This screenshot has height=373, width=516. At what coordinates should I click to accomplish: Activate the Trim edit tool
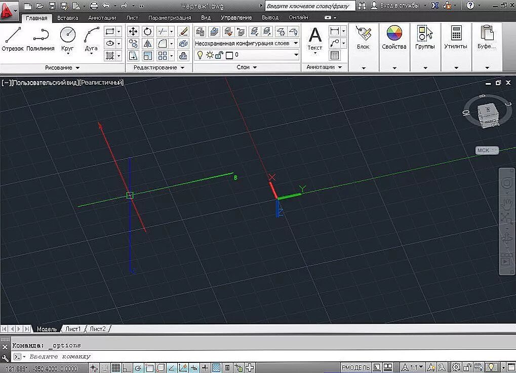[x=162, y=31]
